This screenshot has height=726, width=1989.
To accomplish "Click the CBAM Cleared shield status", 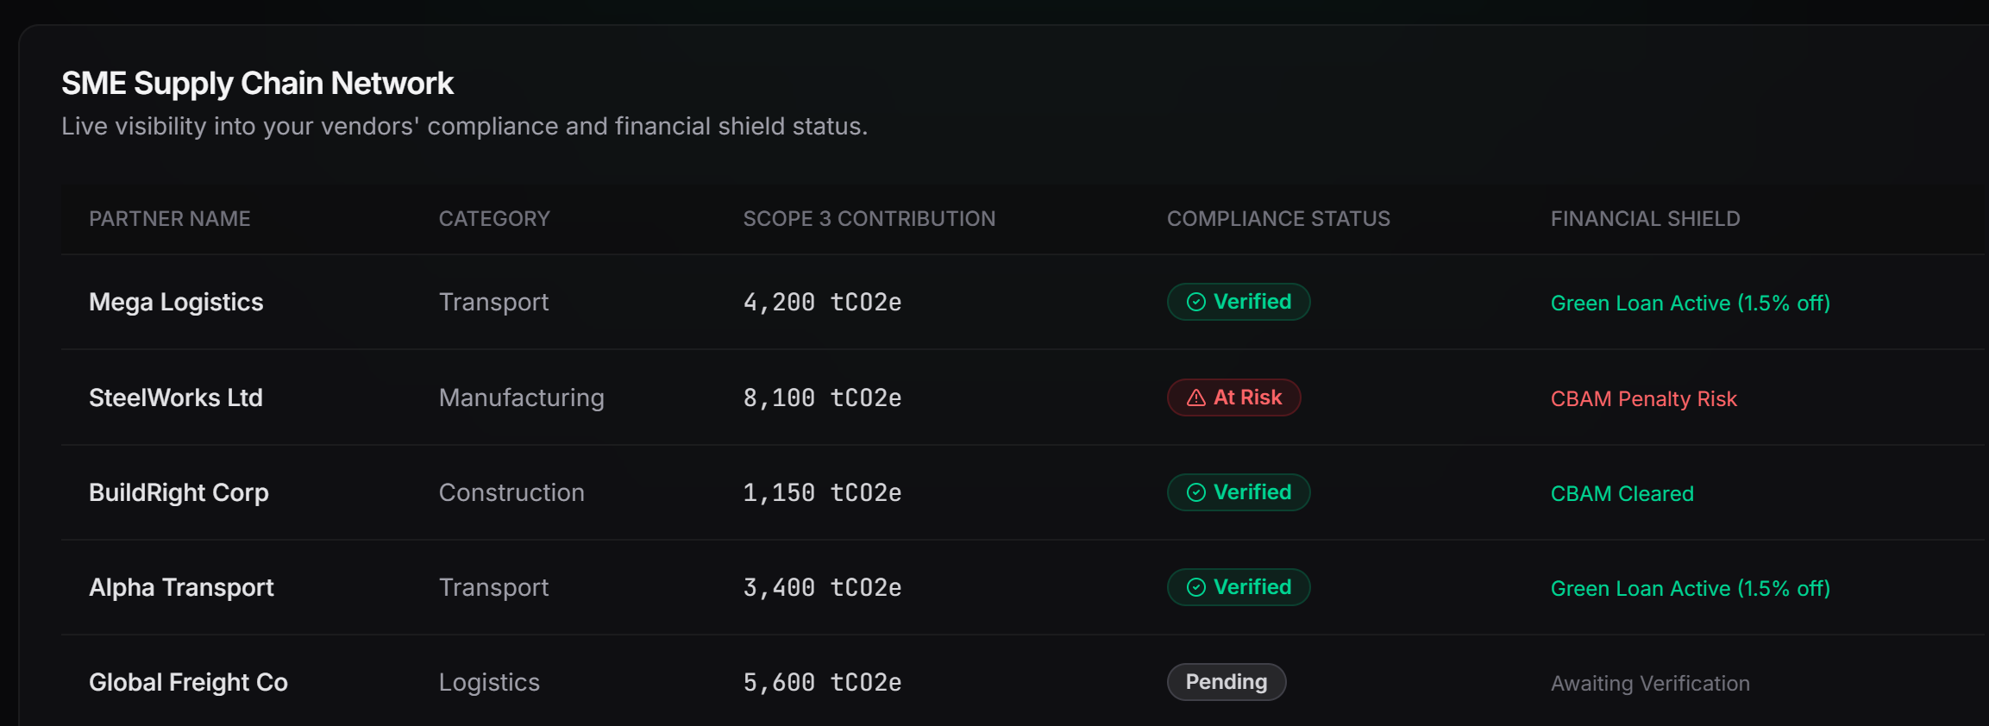I will click(1622, 493).
